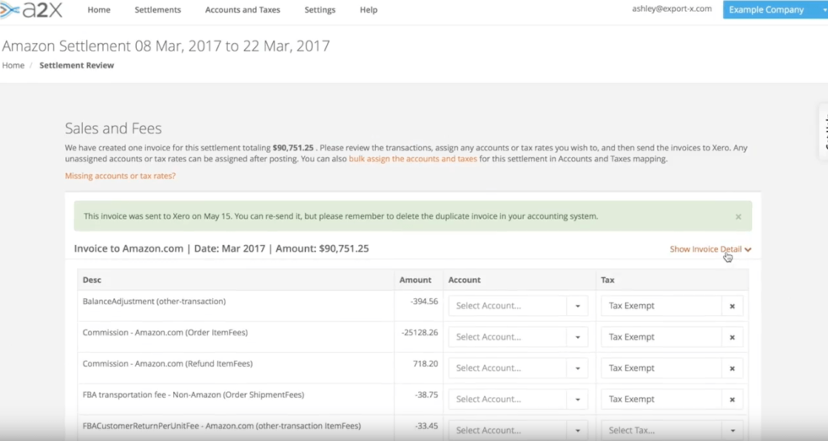Viewport: 828px width, 441px height.
Task: Click BalanceAdjustment (other-transaction) description
Action: (154, 301)
